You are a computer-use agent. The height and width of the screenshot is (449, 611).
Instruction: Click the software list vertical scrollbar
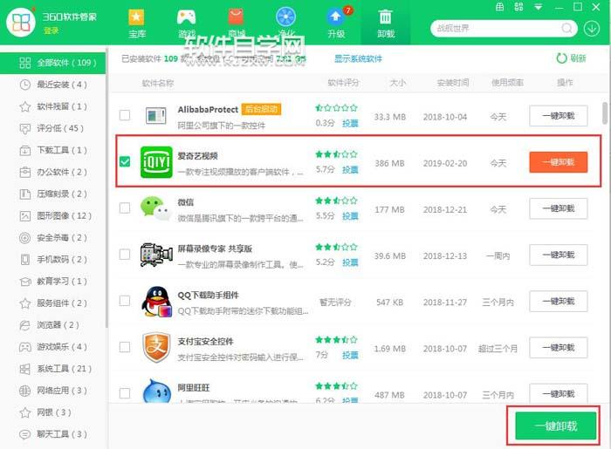(604, 113)
